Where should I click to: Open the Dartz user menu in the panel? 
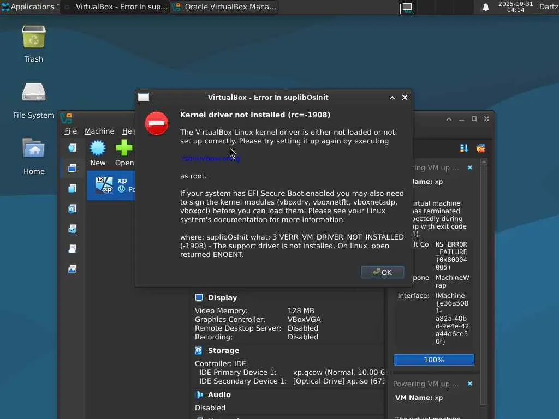(x=549, y=7)
